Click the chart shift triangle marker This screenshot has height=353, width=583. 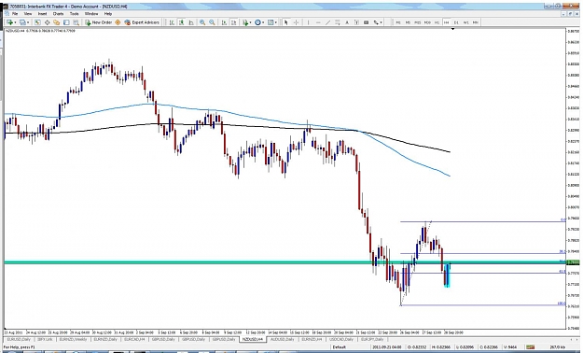(x=452, y=29)
